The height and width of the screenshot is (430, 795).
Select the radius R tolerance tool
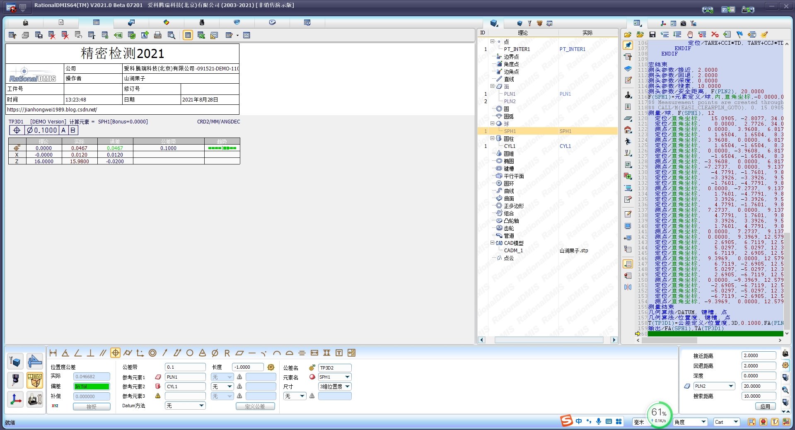pos(227,353)
